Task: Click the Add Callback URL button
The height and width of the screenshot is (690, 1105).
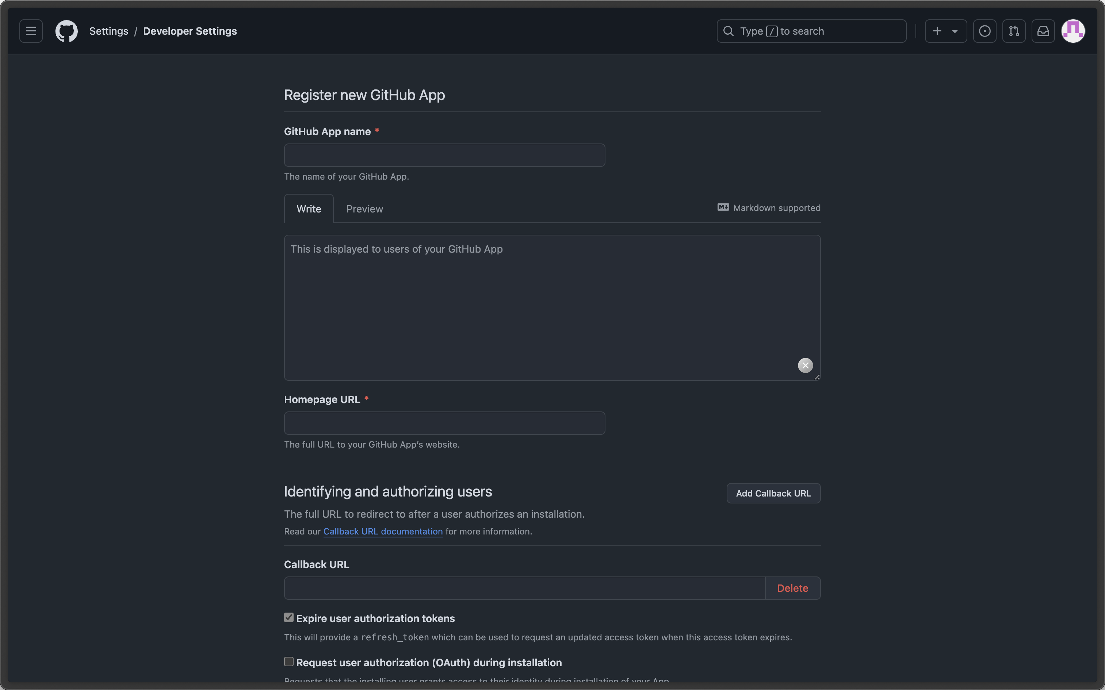Action: click(773, 493)
